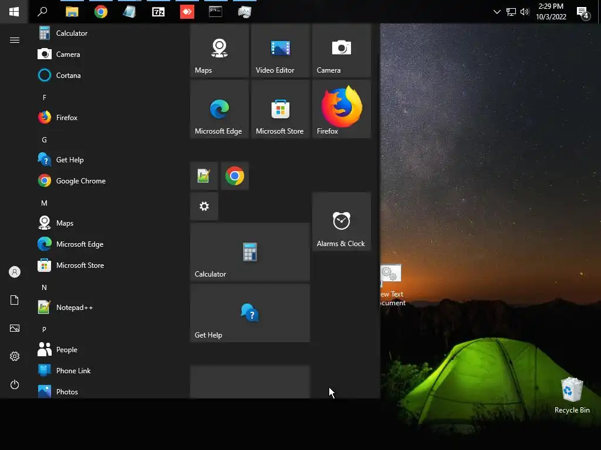
Task: Open Cortana in the app list
Action: coord(109,76)
